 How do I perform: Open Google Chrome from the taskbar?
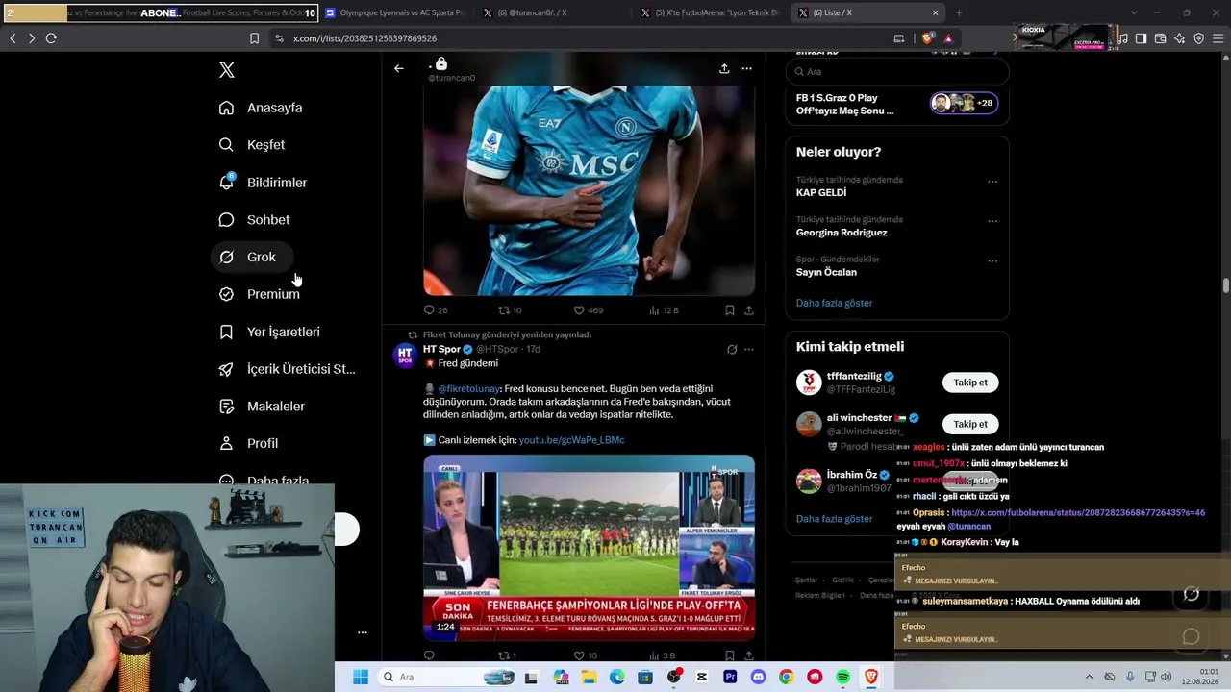click(787, 677)
